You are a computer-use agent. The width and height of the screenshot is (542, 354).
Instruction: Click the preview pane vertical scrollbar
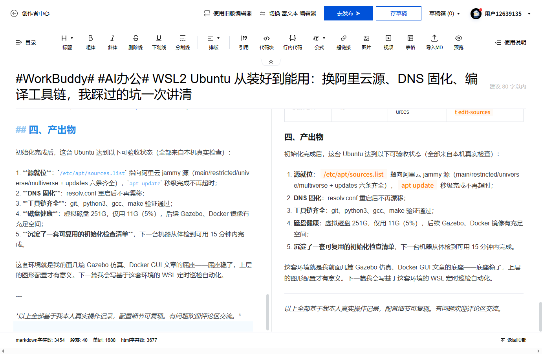(540, 317)
